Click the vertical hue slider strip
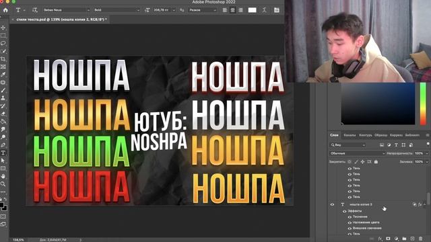Viewport: 431px width, 242px height. click(x=423, y=104)
